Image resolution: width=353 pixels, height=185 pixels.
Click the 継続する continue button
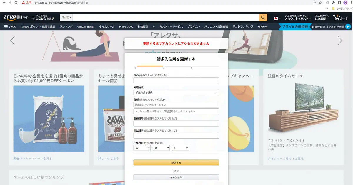[176, 162]
